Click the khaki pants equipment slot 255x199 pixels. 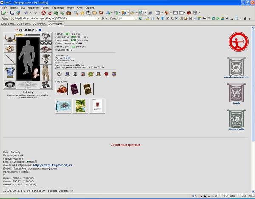point(46,73)
